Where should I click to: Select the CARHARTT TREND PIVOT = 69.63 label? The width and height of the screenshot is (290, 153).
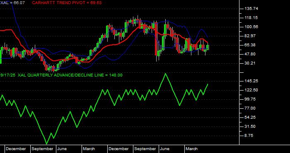67,3
